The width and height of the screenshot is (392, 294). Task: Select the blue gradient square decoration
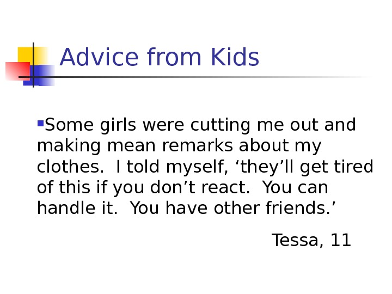45,75
